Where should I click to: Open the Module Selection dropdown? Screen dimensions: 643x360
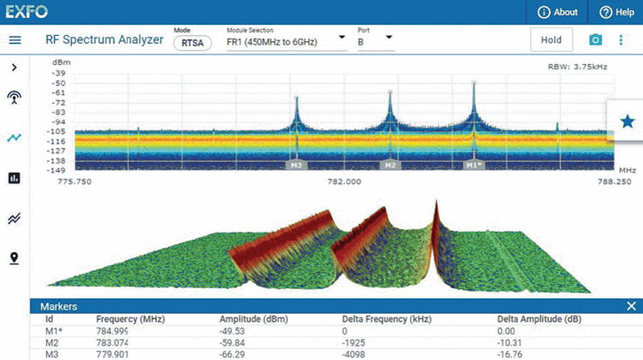coord(285,40)
